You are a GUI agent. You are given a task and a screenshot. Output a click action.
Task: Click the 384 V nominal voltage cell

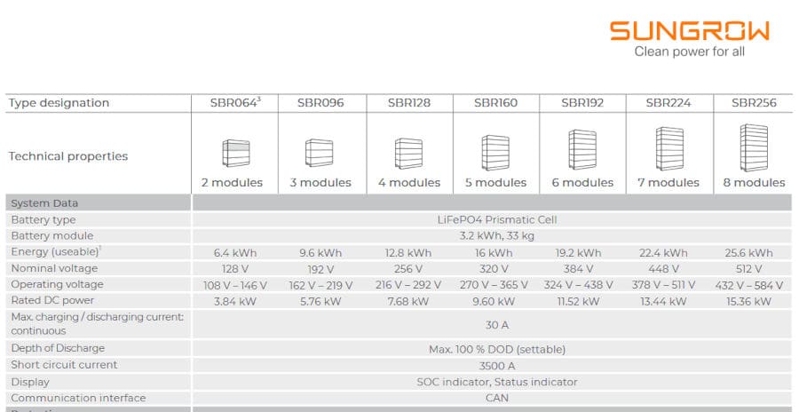pyautogui.click(x=578, y=269)
